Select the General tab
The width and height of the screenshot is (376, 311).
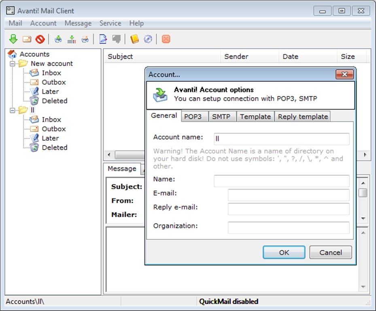[x=164, y=115]
